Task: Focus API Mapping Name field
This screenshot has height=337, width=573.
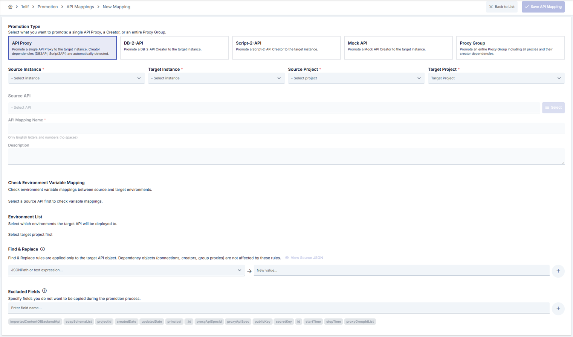Action: click(x=286, y=128)
